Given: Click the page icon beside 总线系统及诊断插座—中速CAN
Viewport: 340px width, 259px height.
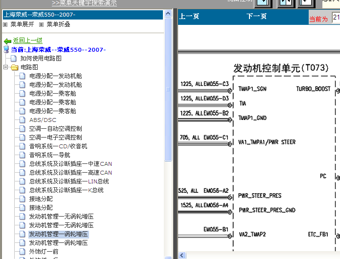Looking at the screenshot, I should click(23, 164).
